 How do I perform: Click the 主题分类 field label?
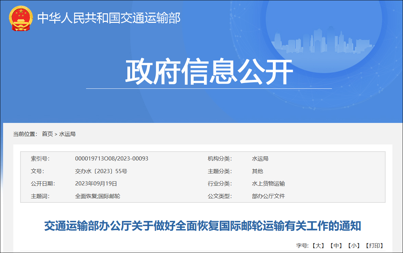[x=220, y=171]
